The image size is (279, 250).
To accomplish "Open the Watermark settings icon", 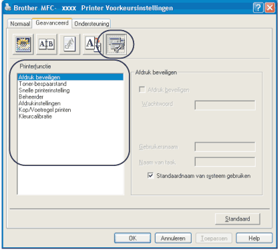I will (x=69, y=44).
